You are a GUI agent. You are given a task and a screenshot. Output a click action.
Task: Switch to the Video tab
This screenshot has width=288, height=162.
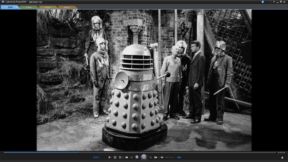[x=29, y=7]
